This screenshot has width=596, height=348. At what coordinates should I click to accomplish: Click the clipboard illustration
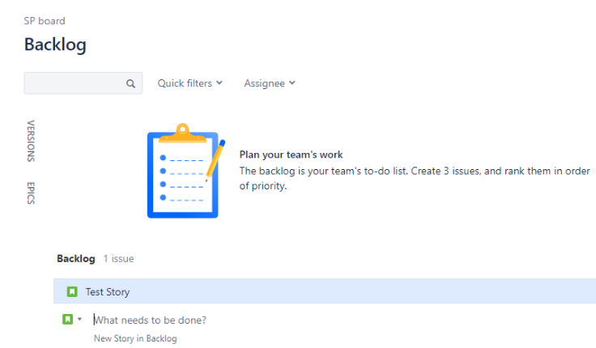186,171
